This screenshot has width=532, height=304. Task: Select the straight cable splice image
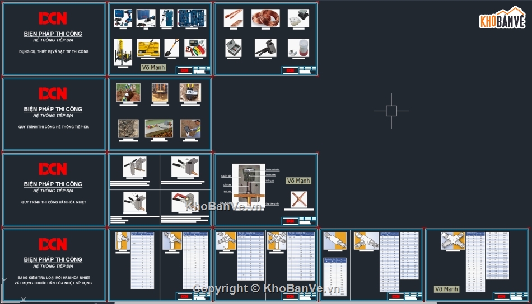click(335, 241)
